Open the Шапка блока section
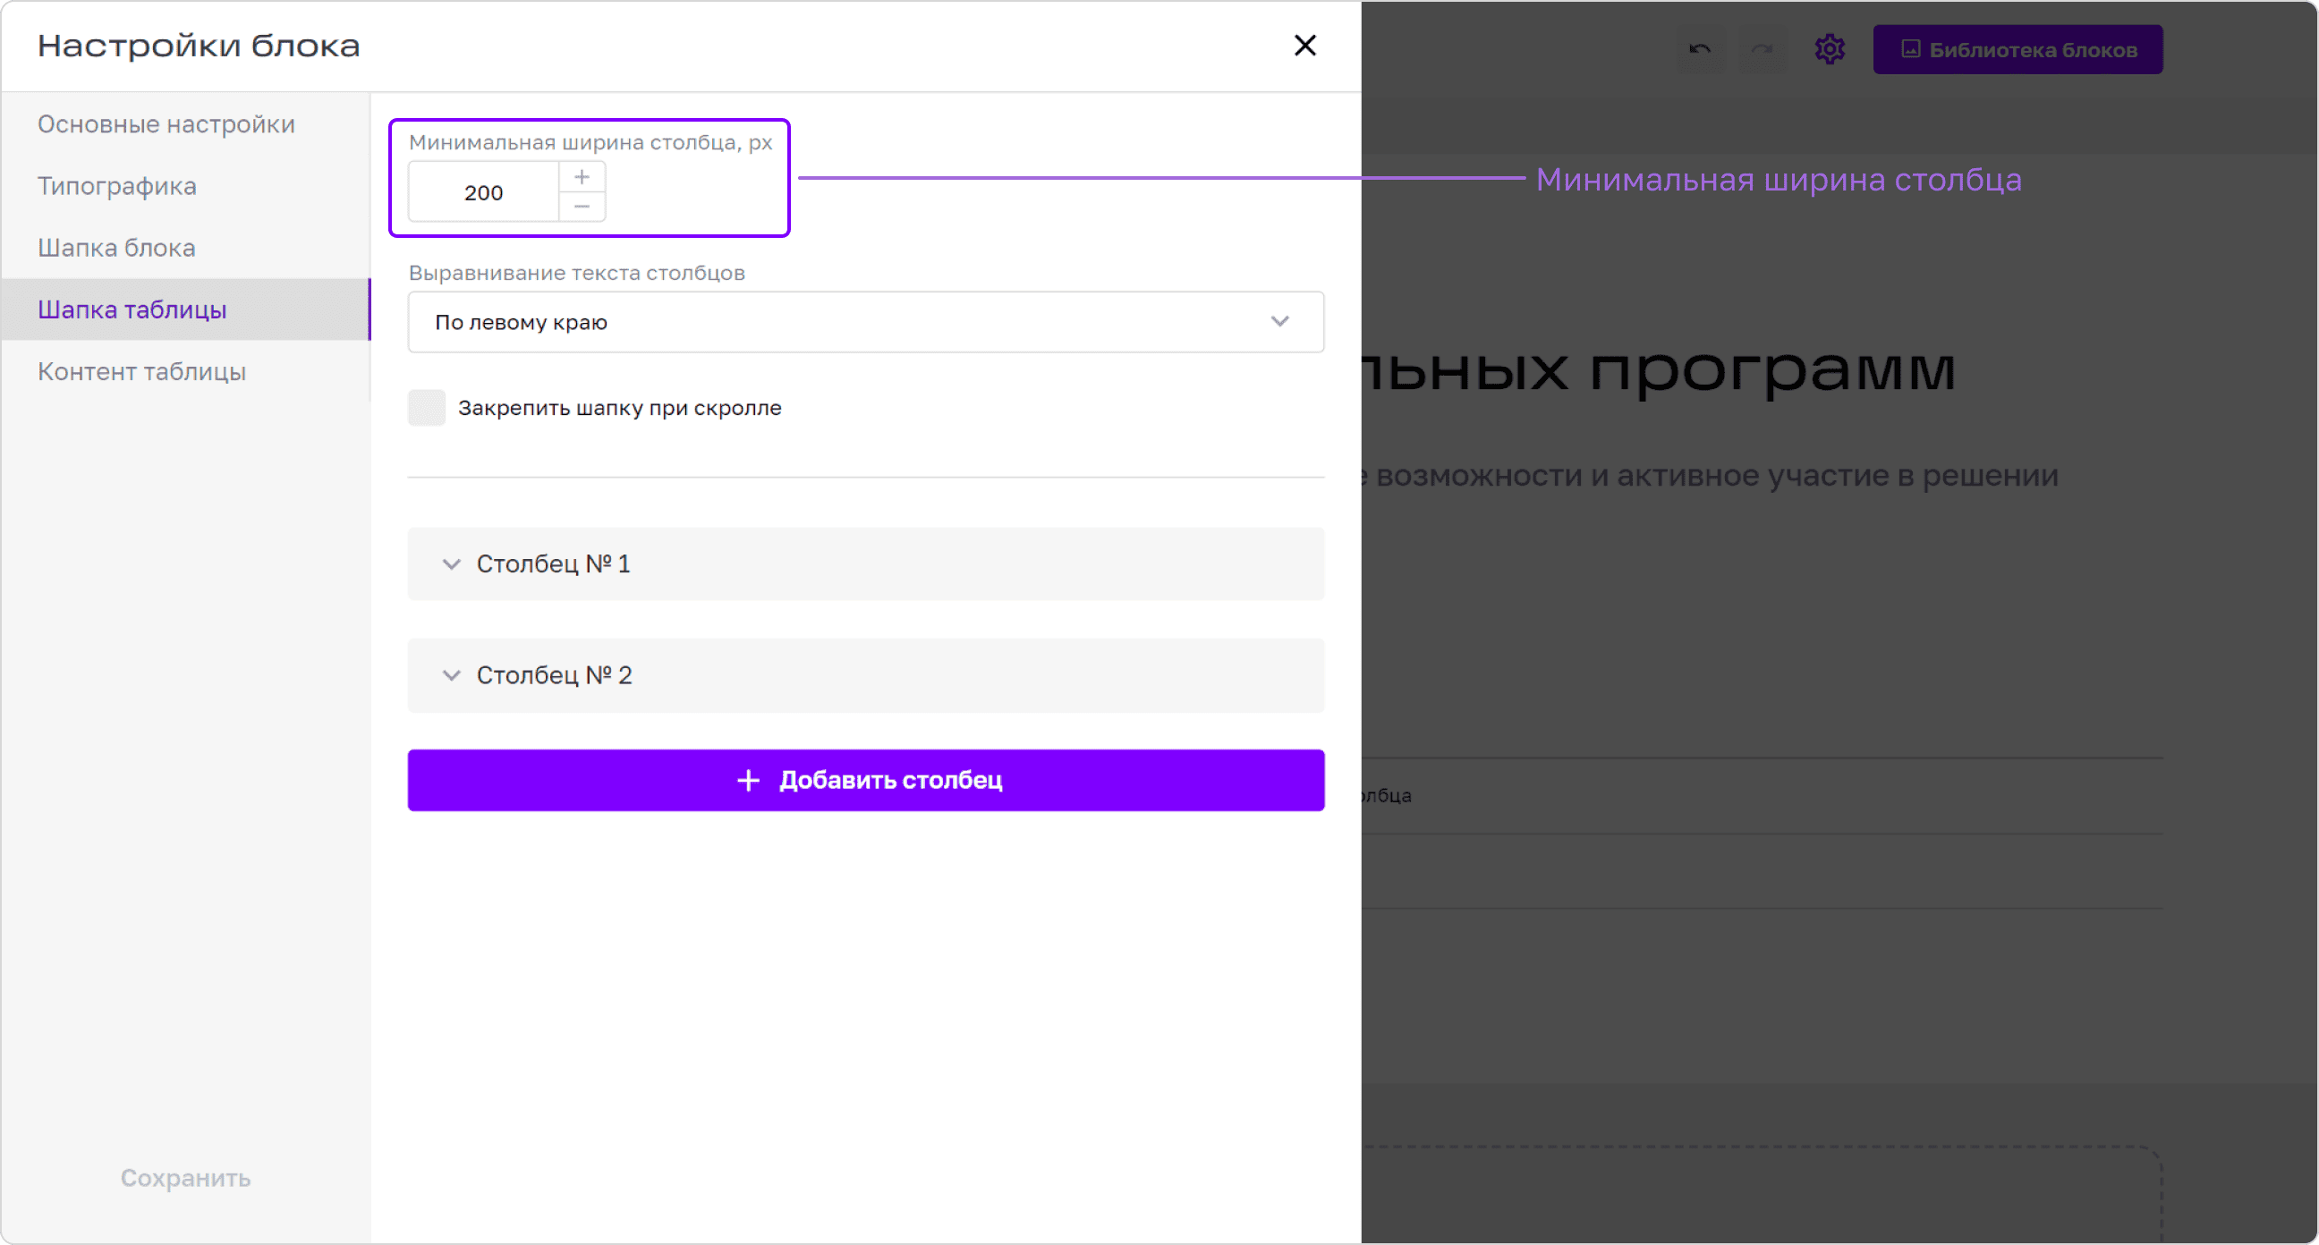2319x1245 pixels. click(116, 248)
